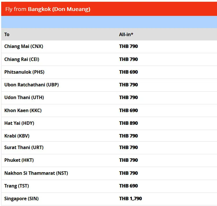Click the THB 1,790 Singapore fare
Screen dimensions: 217x206
tap(130, 198)
